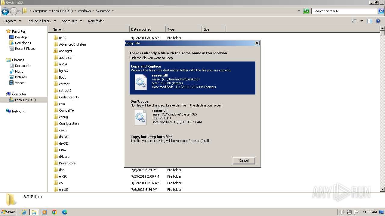This screenshot has width=385, height=216.
Task: Click in the Search System32 field
Action: (344, 11)
